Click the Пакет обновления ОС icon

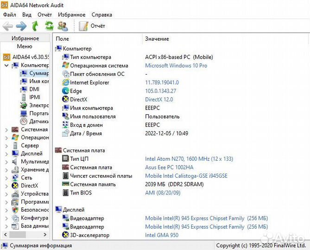click(65, 74)
